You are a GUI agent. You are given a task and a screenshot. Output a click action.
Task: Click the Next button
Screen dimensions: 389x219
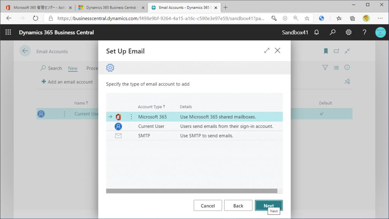(269, 205)
